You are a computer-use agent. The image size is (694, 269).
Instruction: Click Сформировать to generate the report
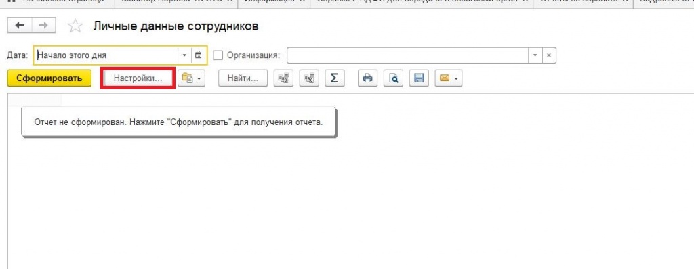point(49,78)
